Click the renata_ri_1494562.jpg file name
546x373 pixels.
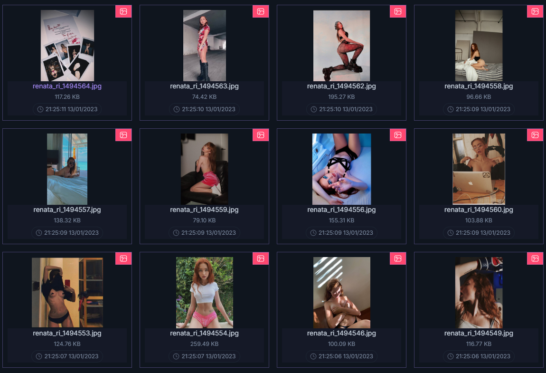point(341,86)
